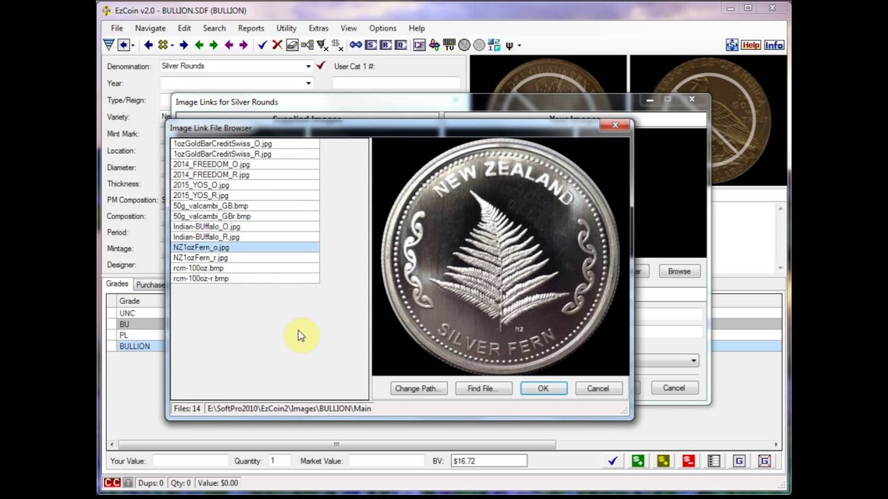Select the BULLION grade row
The image size is (888, 499).
(x=136, y=347)
